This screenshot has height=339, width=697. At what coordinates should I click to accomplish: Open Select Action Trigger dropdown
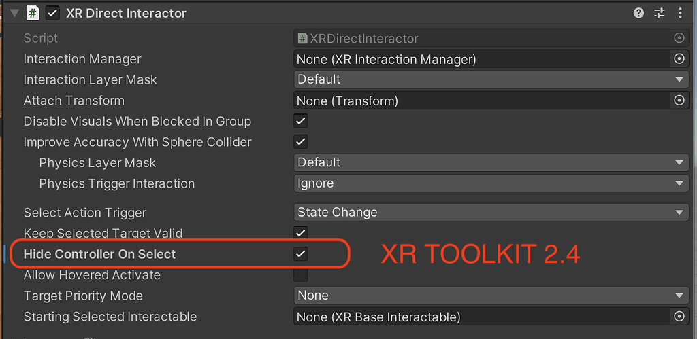[x=491, y=212]
